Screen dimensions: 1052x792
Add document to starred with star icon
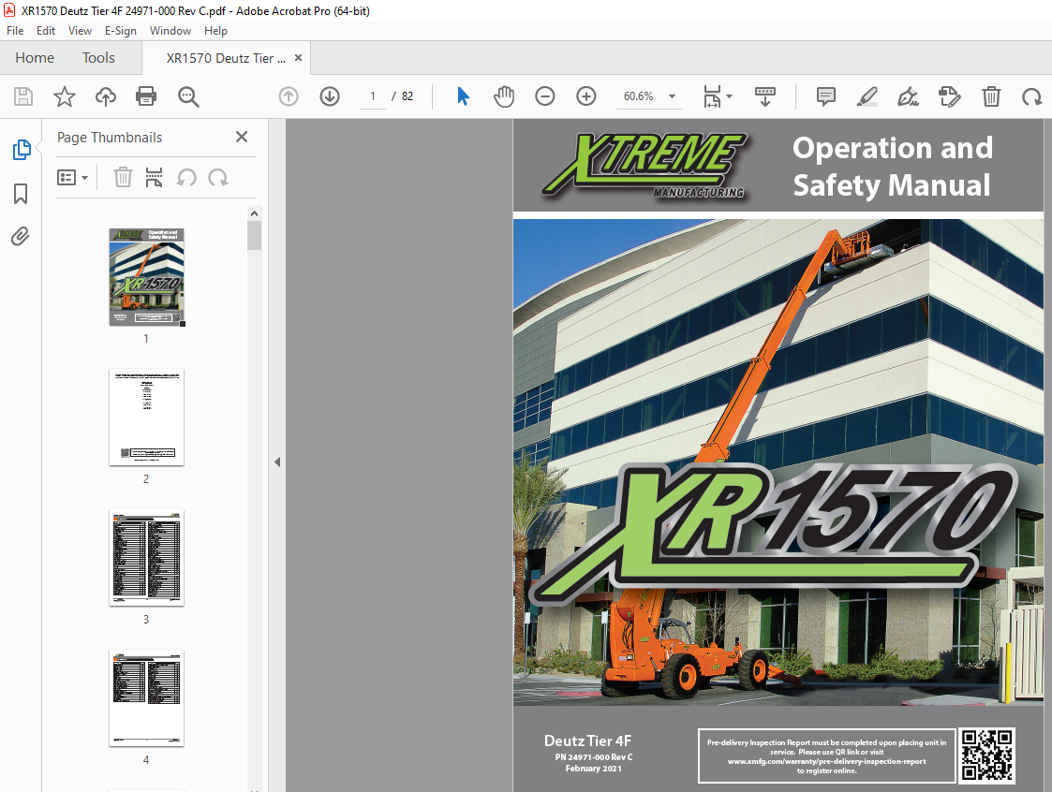tap(65, 96)
